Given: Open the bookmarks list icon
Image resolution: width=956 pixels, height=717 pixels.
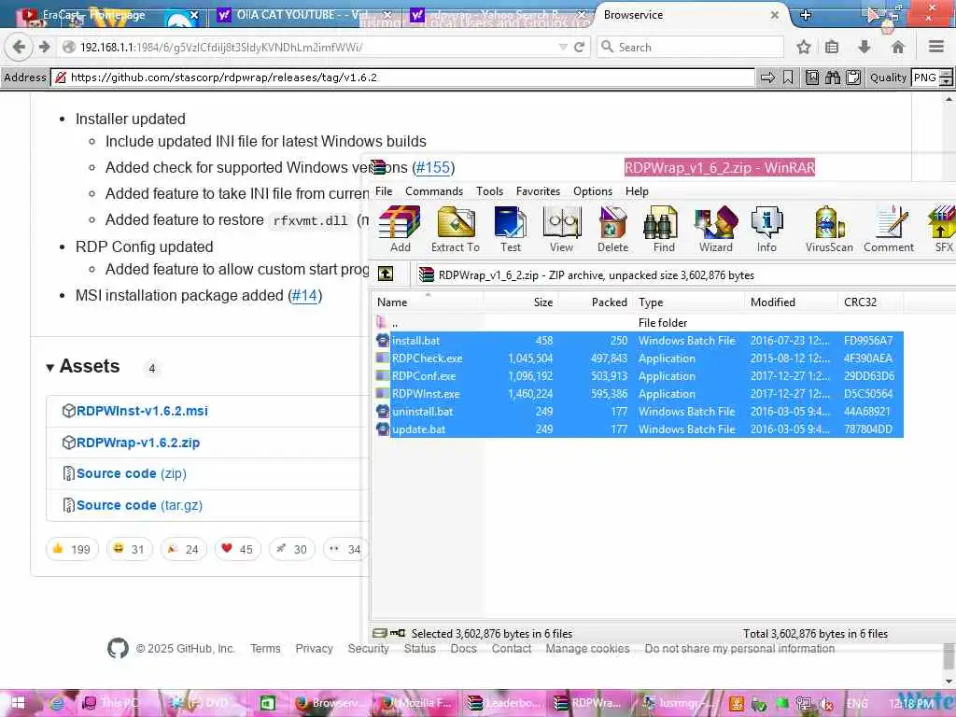Looking at the screenshot, I should [832, 47].
